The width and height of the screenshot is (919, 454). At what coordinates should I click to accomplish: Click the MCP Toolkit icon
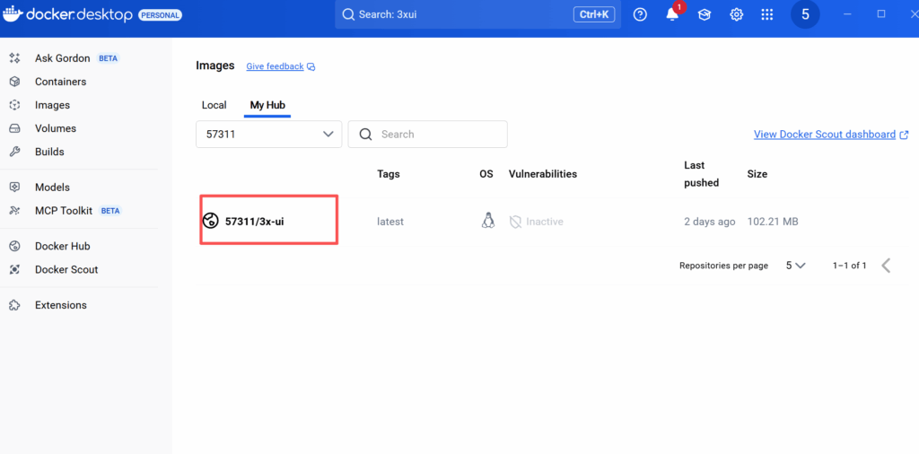[x=15, y=211]
